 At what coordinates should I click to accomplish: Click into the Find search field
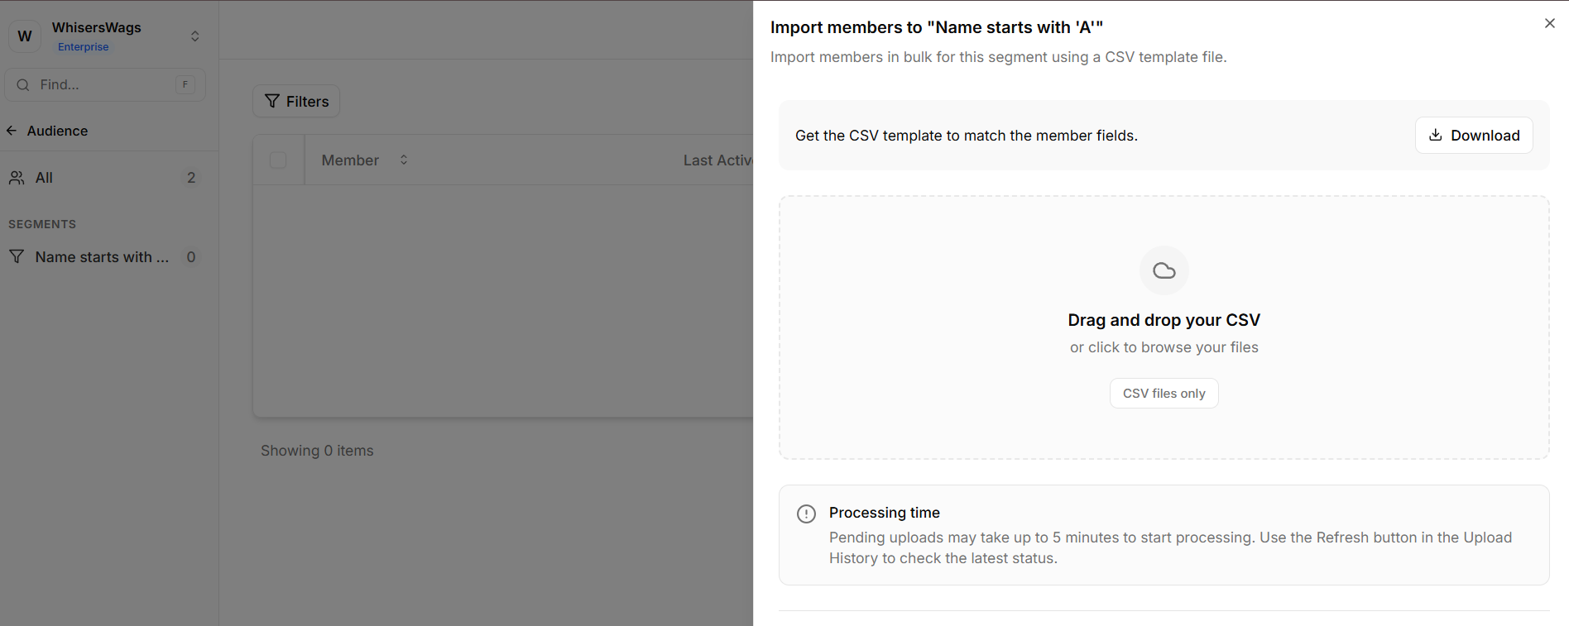click(99, 85)
